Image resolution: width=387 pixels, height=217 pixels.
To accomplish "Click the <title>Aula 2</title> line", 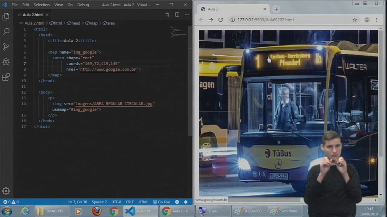I will pos(72,41).
